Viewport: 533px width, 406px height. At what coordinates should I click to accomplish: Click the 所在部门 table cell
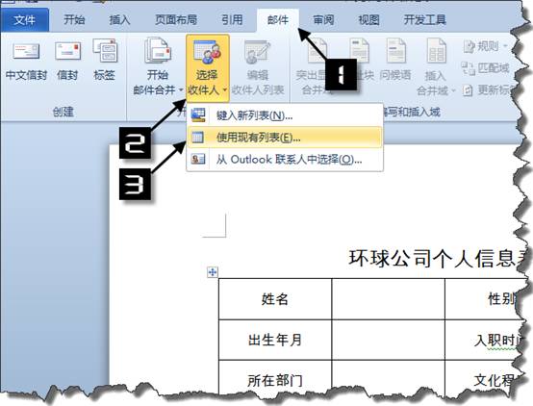click(x=275, y=378)
